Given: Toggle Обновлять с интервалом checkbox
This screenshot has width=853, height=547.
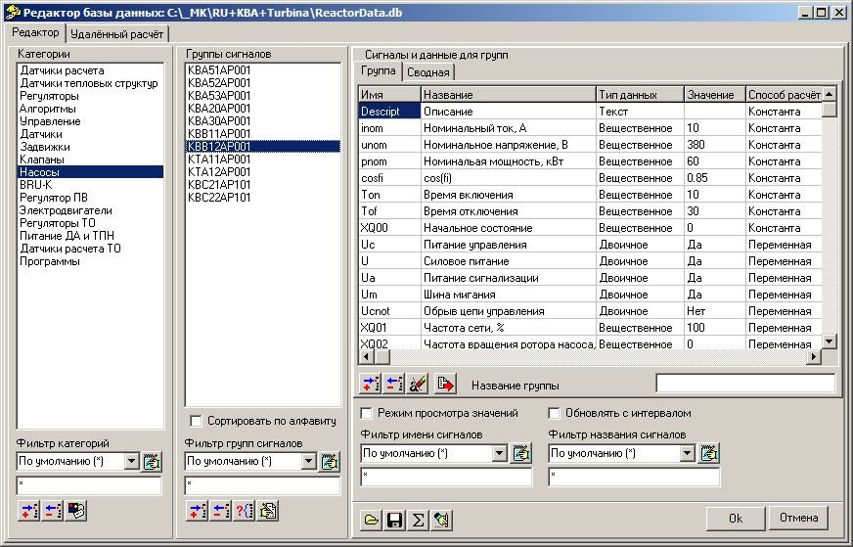Looking at the screenshot, I should click(555, 413).
